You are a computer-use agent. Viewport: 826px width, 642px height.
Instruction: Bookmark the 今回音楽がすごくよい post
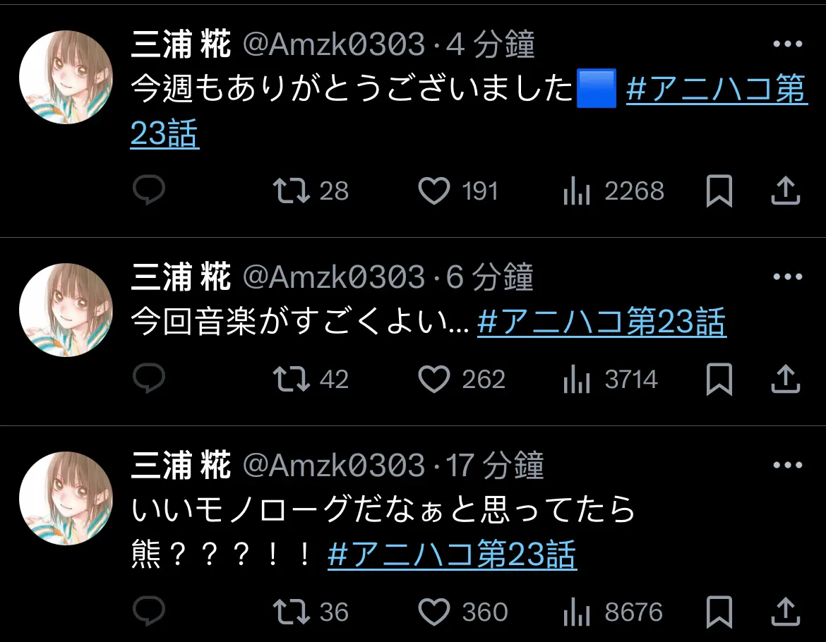[719, 379]
